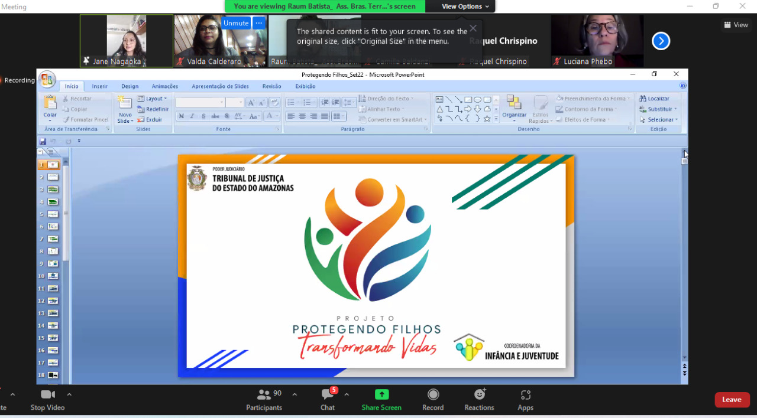Center text in Parágrafo group
This screenshot has width=757, height=418.
click(x=302, y=116)
